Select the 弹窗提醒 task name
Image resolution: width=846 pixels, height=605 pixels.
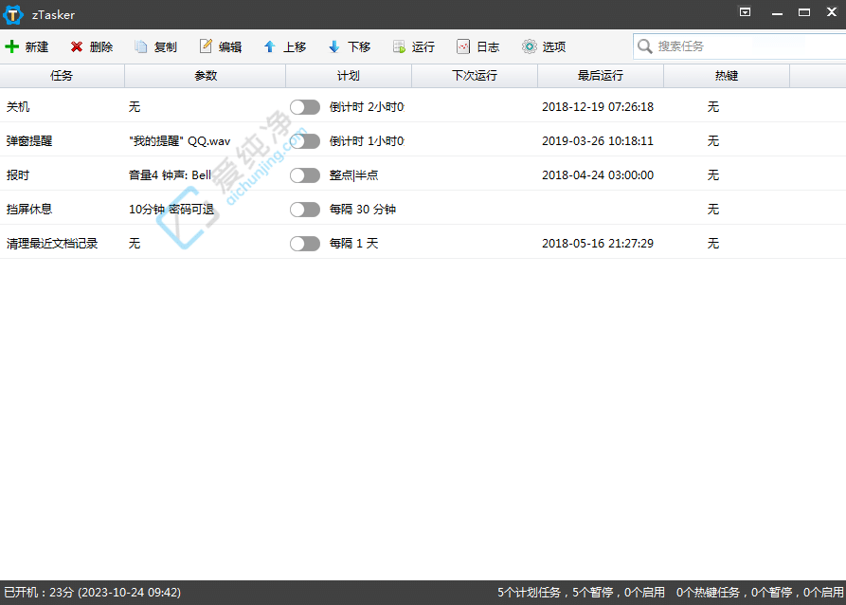(29, 141)
